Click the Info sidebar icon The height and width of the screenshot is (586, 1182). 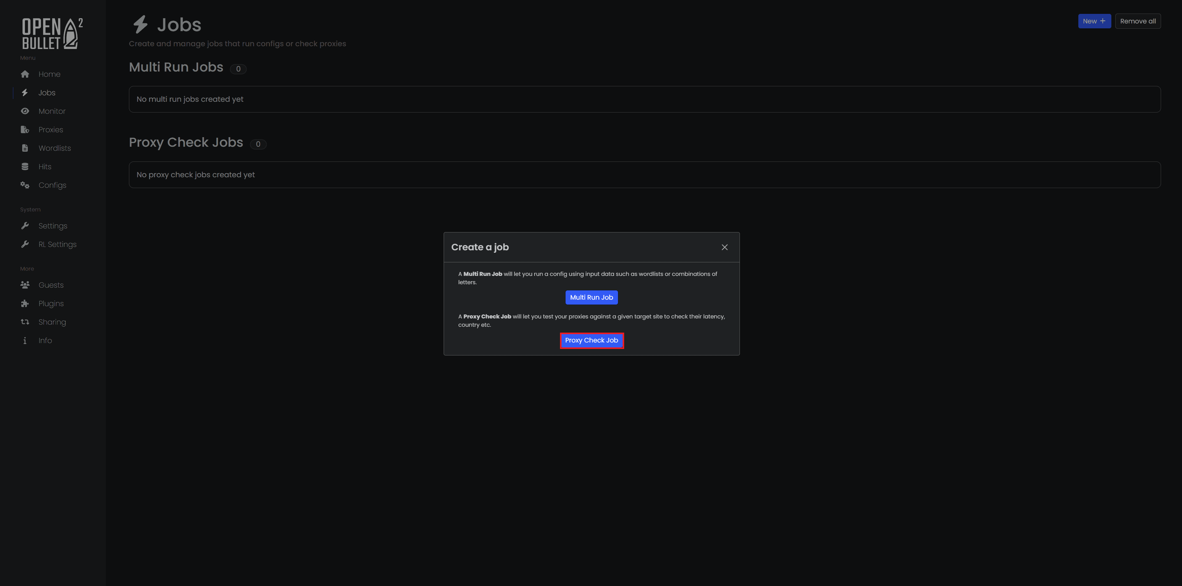[25, 340]
